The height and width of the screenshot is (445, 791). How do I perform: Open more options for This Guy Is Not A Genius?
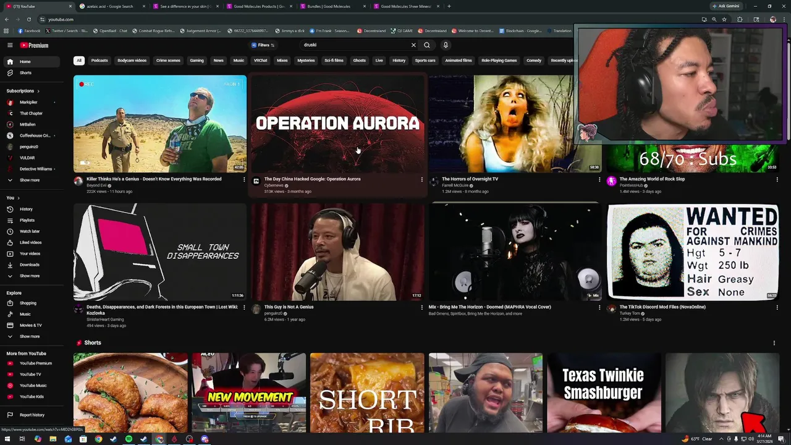tap(421, 307)
